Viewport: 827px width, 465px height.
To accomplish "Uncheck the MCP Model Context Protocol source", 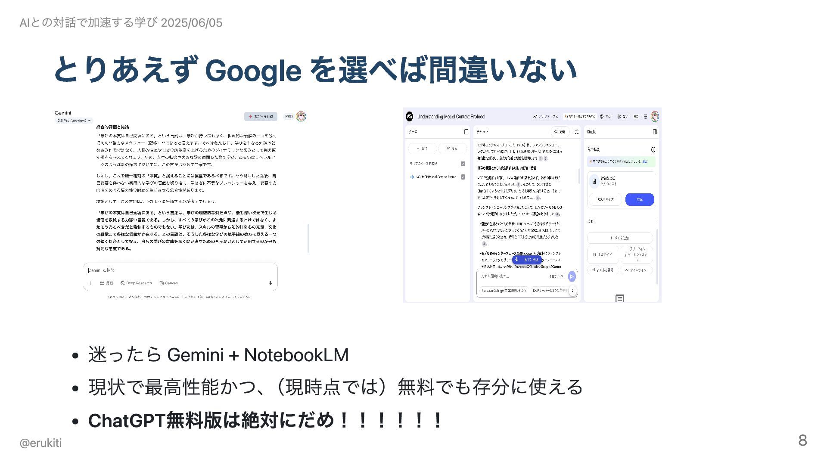I will click(463, 177).
